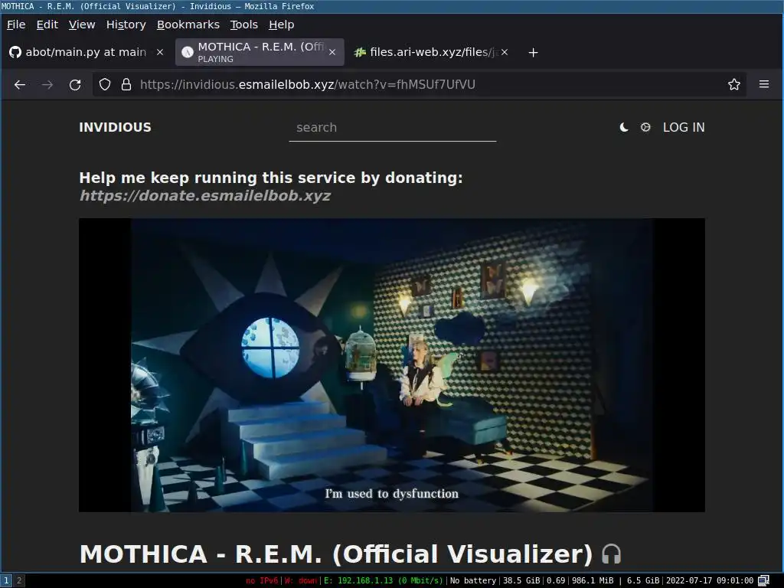Screen dimensions: 784x588
Task: Open the View menu
Action: (x=82, y=24)
